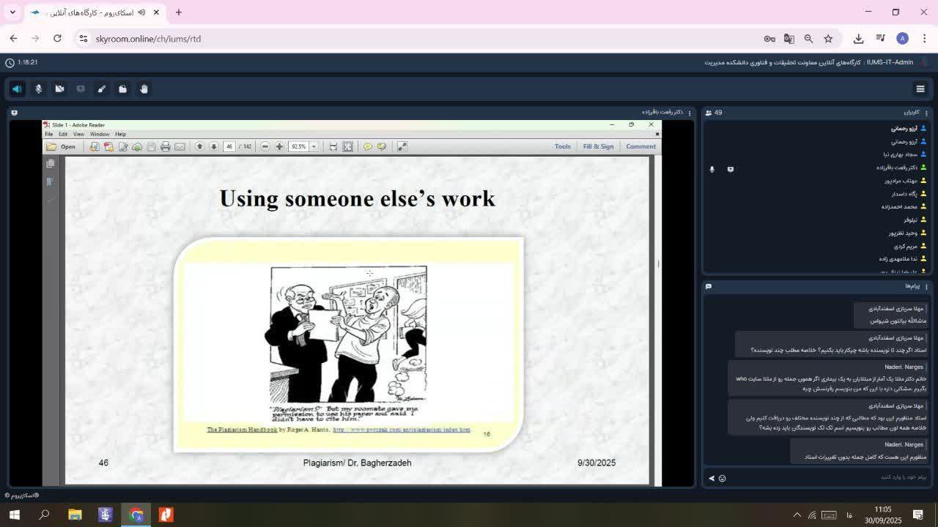Raise hand using the hand icon
This screenshot has width=938, height=527.
(144, 89)
